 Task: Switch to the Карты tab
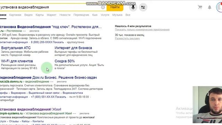[40, 15]
